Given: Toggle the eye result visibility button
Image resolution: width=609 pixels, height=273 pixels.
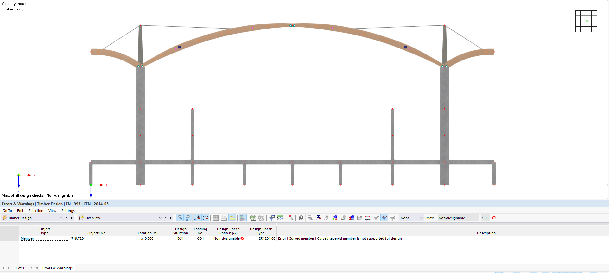Looking at the screenshot, I should coord(197,218).
